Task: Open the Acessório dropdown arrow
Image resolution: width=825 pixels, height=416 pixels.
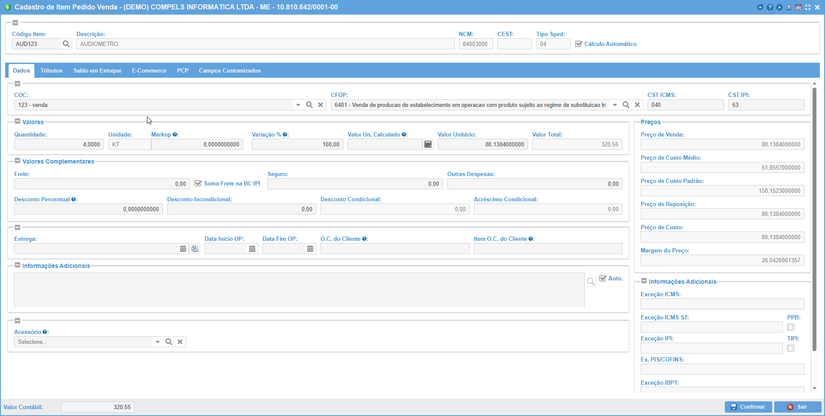Action: [158, 342]
